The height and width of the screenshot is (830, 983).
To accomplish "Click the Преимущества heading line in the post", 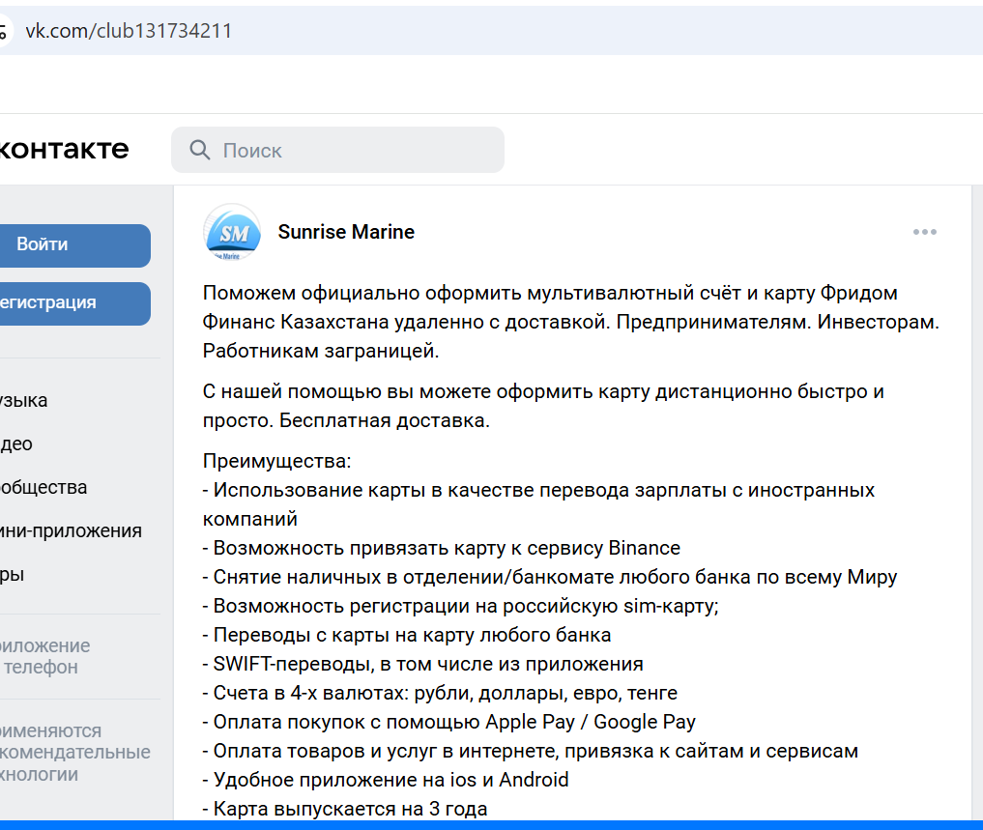I will tap(277, 461).
